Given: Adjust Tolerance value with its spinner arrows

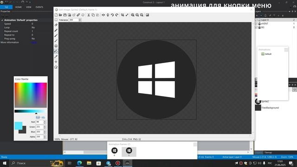Looking at the screenshot, I should (x=80, y=20).
